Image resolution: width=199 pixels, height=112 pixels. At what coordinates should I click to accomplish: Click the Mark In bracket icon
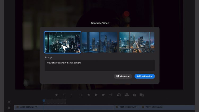64,95
